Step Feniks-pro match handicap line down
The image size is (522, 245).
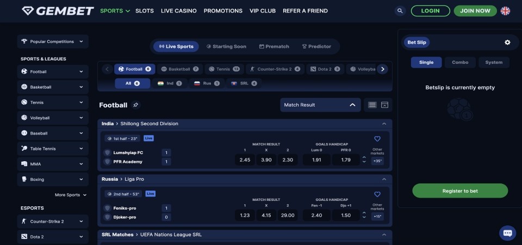coord(364,217)
